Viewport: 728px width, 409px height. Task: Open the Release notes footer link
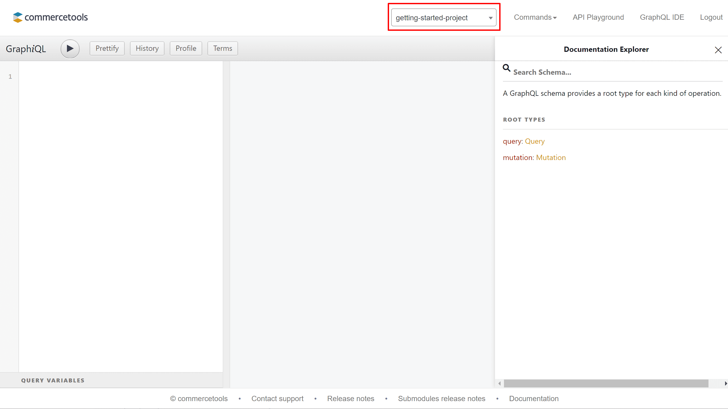[x=351, y=398]
